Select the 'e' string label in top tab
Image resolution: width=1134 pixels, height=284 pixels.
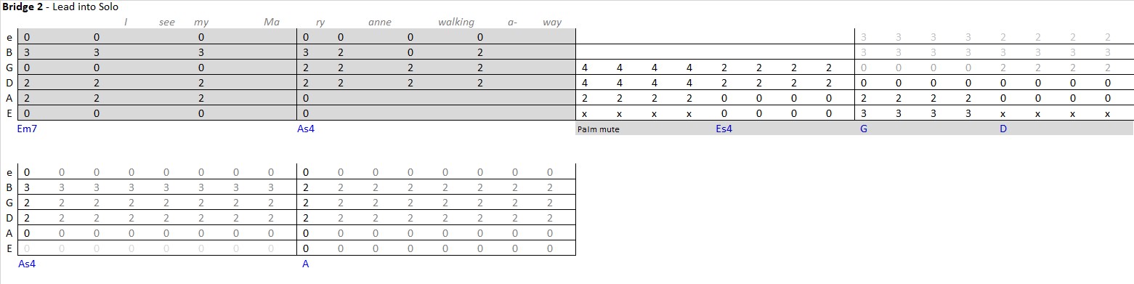(x=9, y=38)
